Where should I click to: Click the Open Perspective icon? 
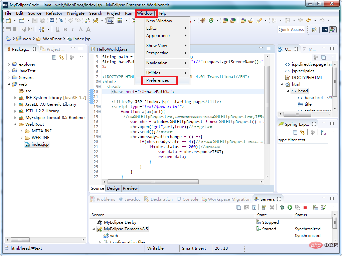click(x=314, y=30)
